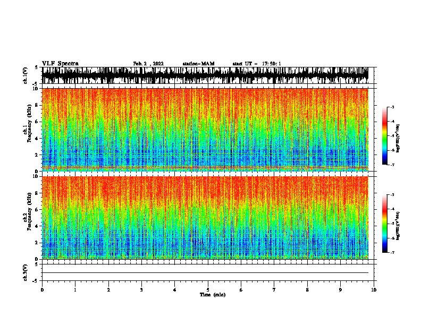Viewport: 421px width, 325px height.
Task: Select the start UT 17:50:1 text
Action: (257, 64)
